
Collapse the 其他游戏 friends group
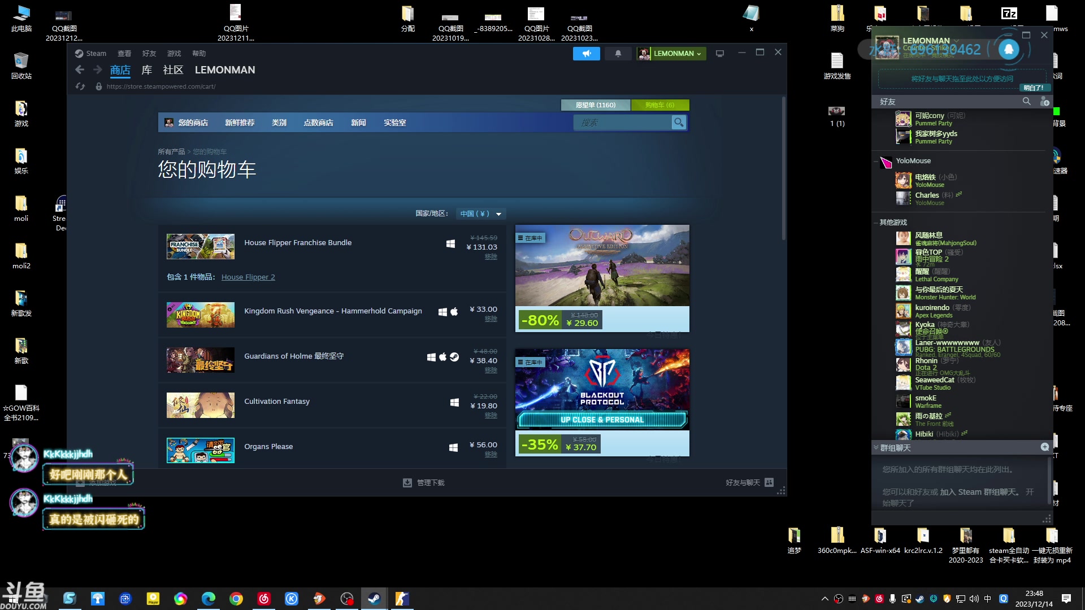[x=876, y=223]
